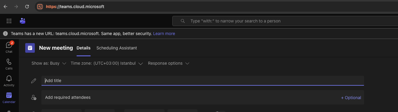Click the search magnifier icon
The image size is (398, 112).
coord(182,21)
